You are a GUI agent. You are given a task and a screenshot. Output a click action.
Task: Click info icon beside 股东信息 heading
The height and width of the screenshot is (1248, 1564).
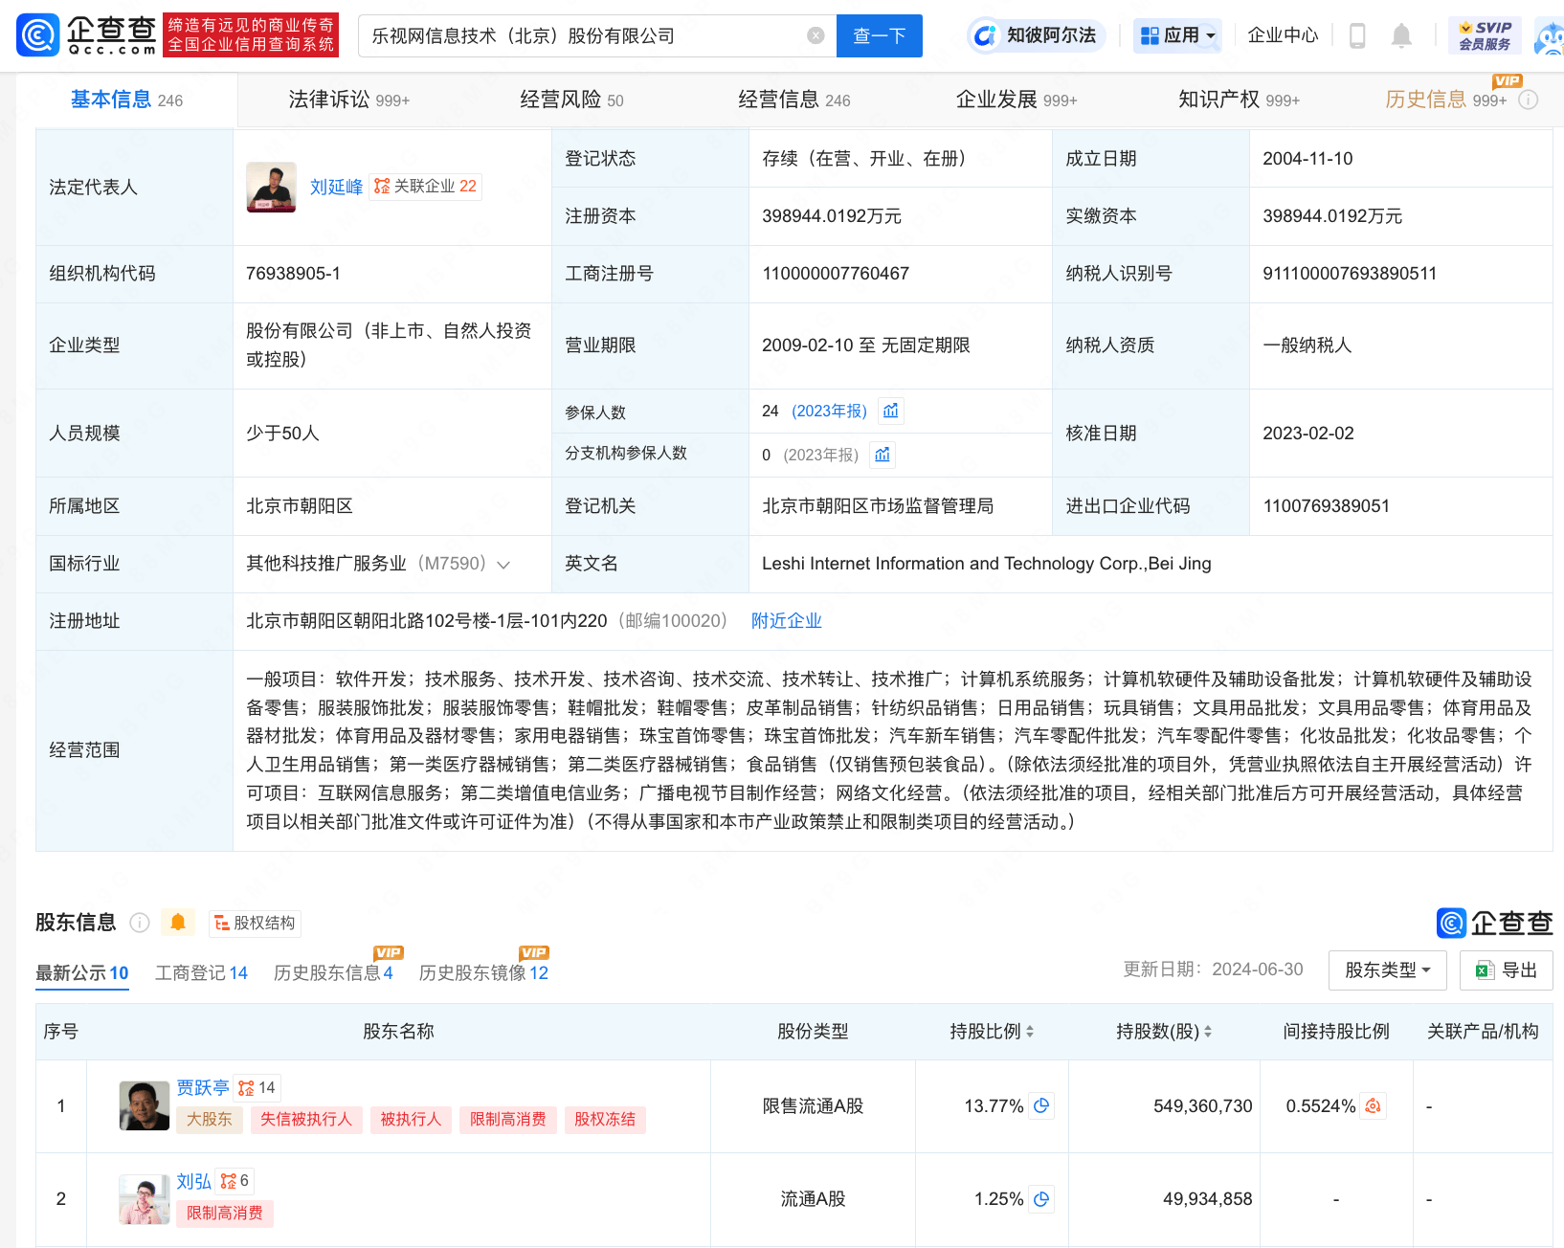coord(140,923)
